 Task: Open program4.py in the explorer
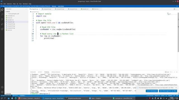pyautogui.click(x=11, y=28)
